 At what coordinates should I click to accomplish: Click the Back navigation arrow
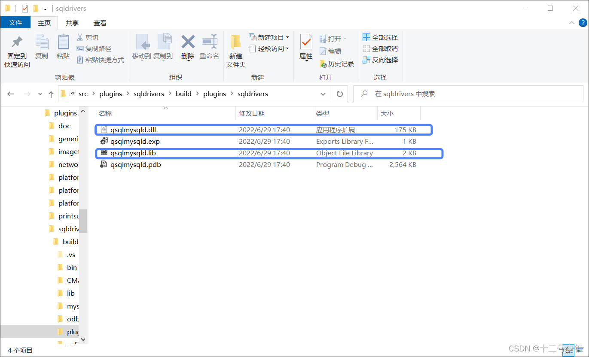[x=11, y=94]
